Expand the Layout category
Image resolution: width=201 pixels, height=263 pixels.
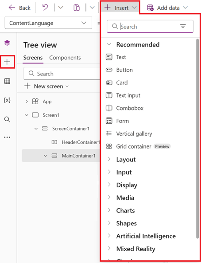[x=109, y=159]
